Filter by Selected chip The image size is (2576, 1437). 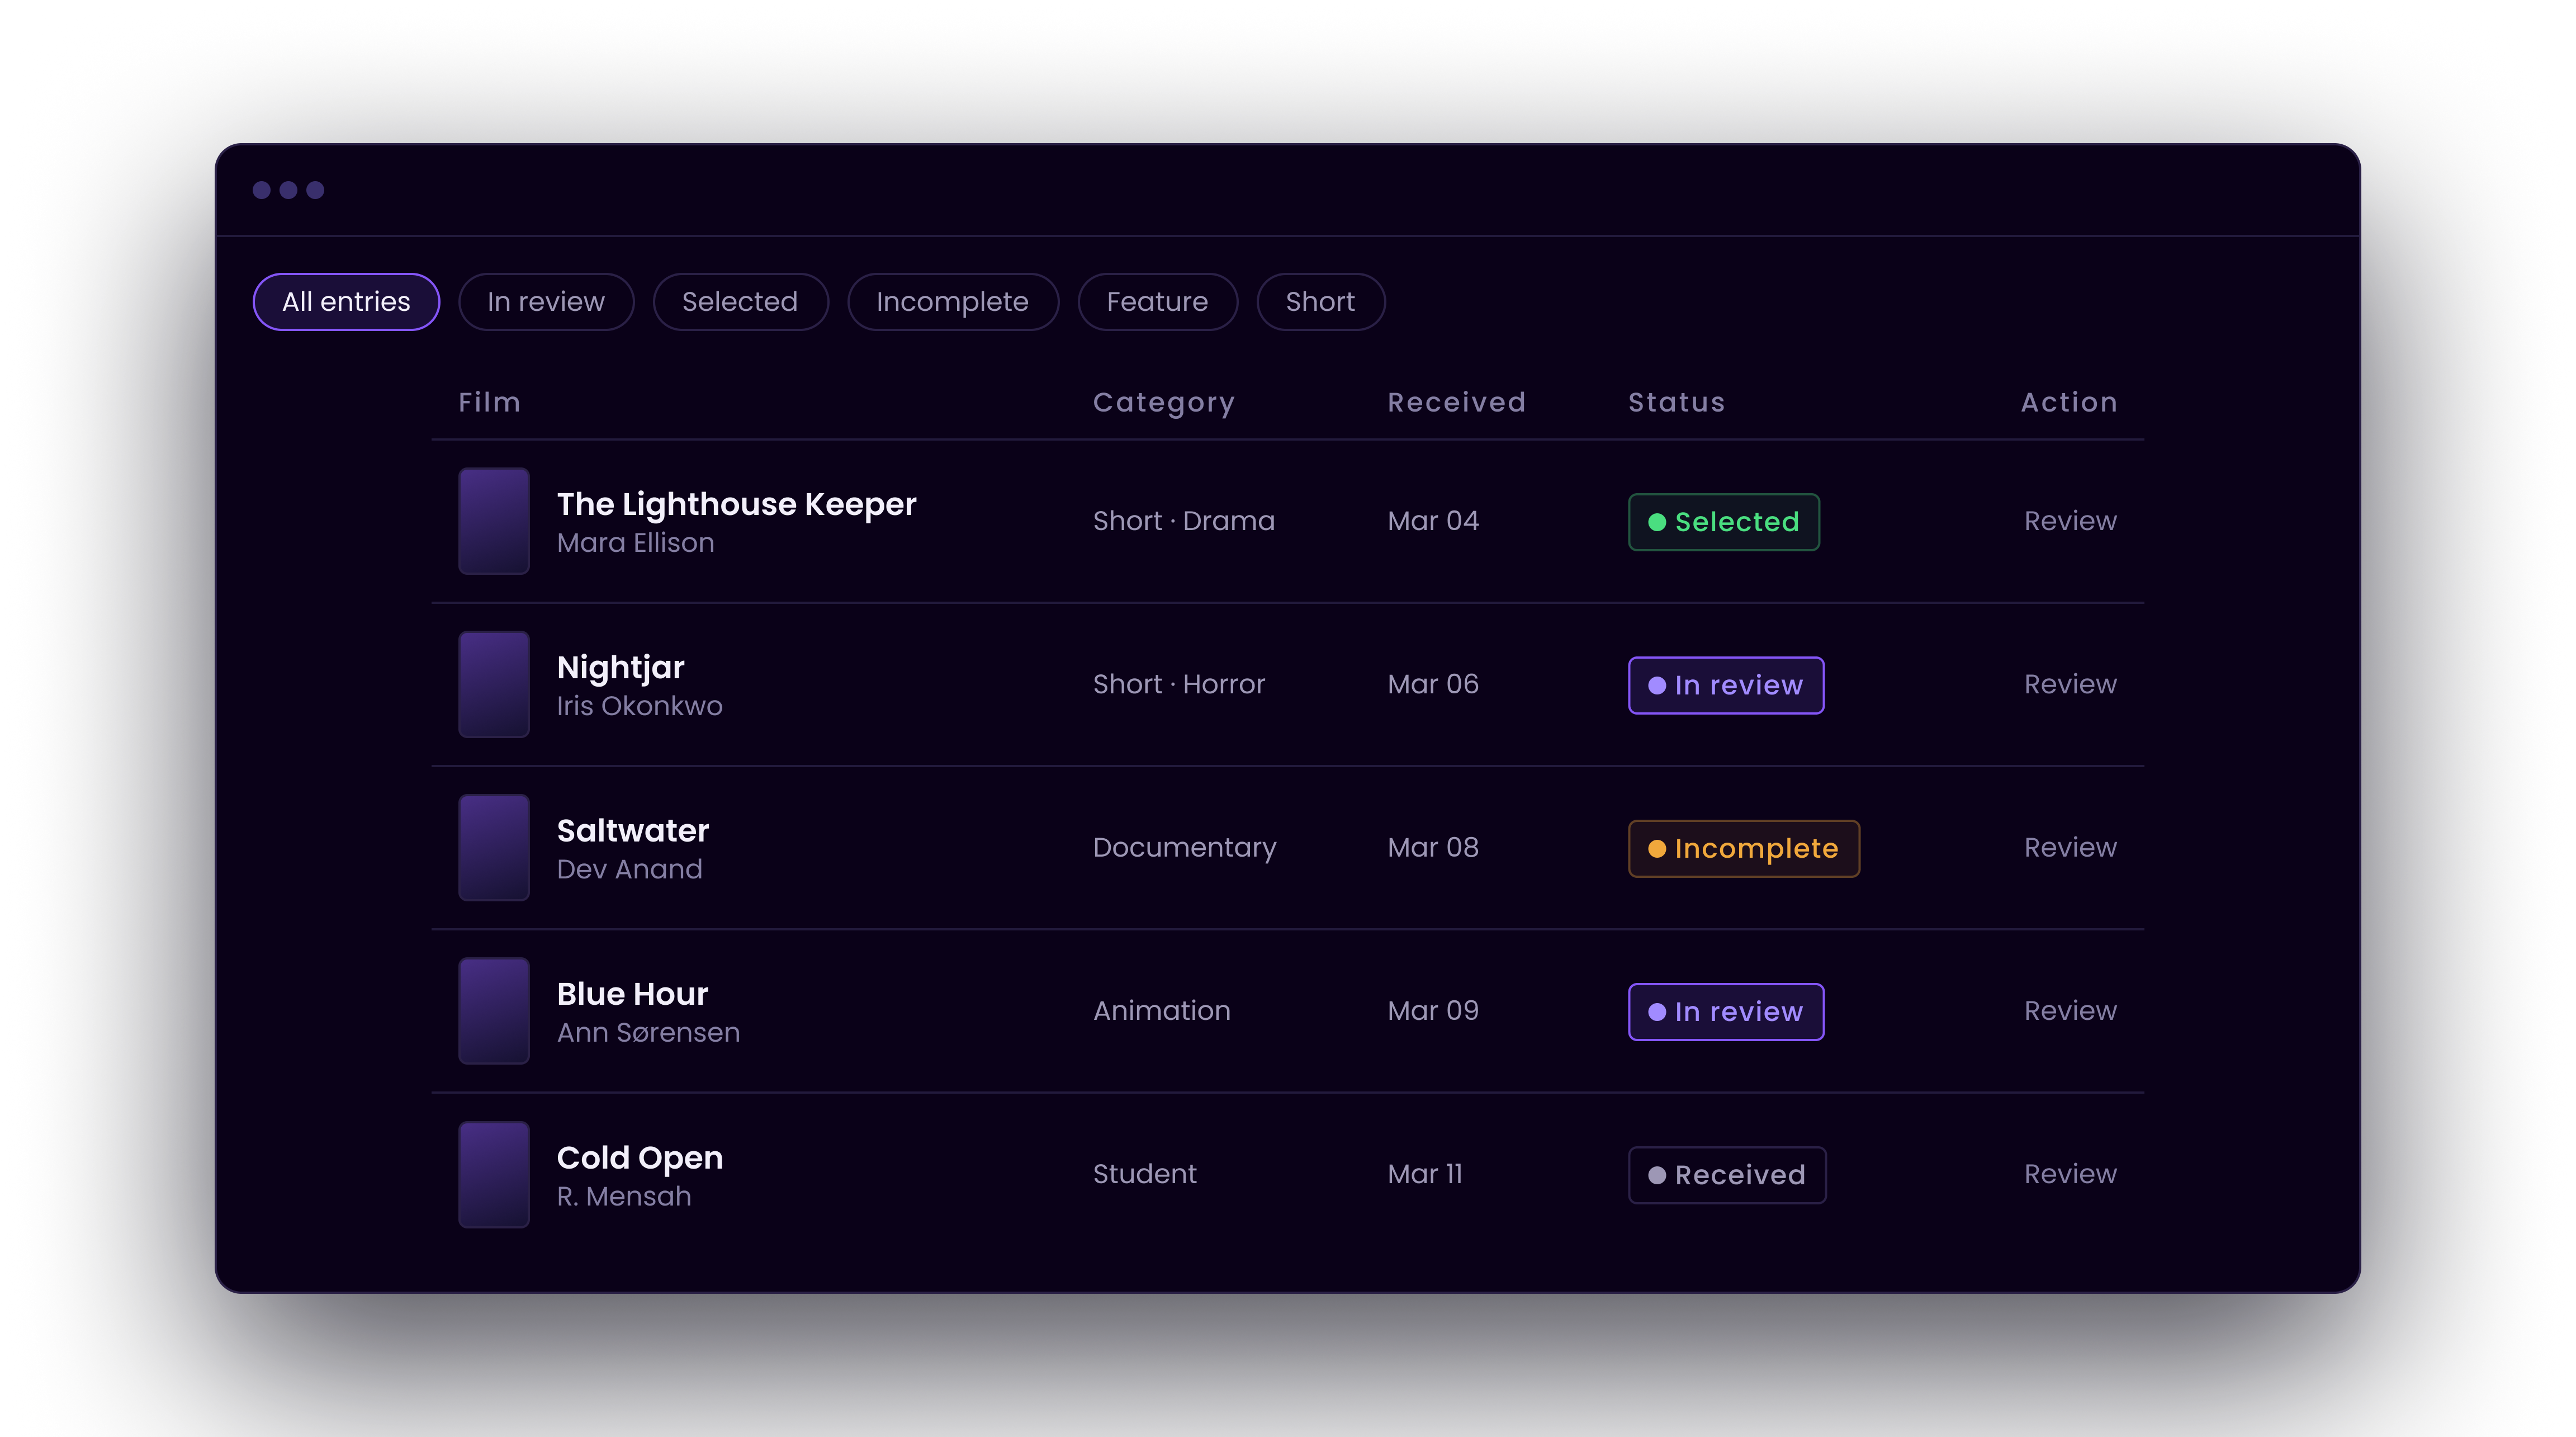[x=740, y=301]
